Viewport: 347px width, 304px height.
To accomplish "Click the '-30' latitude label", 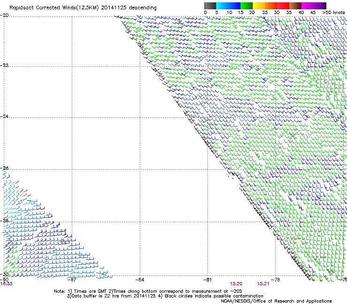I will coord(4,274).
